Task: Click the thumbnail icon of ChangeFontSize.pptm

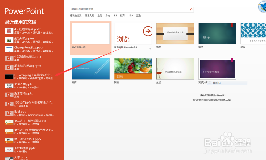Action: 9,49
